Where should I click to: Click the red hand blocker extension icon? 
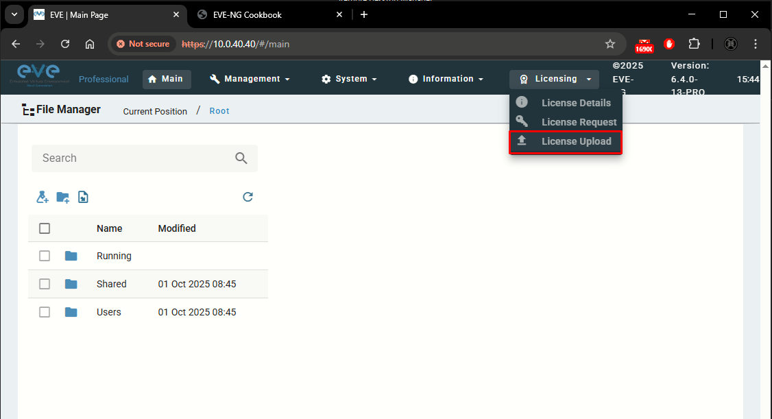tap(668, 44)
